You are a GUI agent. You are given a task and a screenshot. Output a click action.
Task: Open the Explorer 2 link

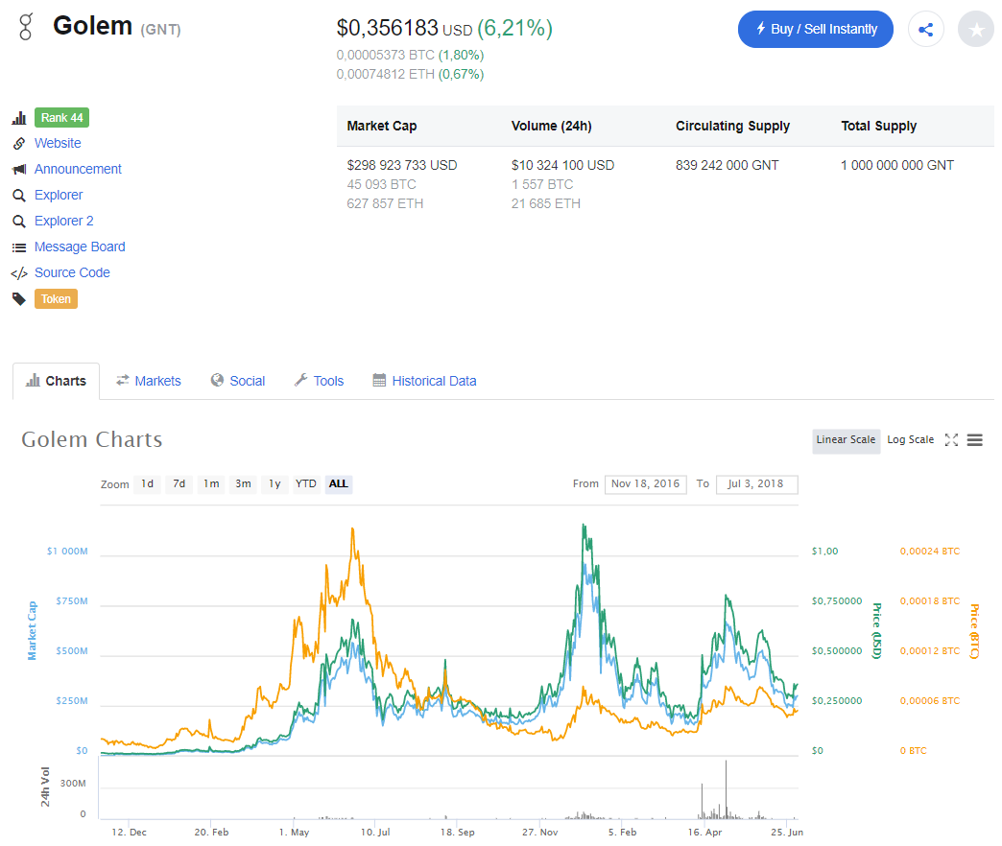tap(64, 221)
